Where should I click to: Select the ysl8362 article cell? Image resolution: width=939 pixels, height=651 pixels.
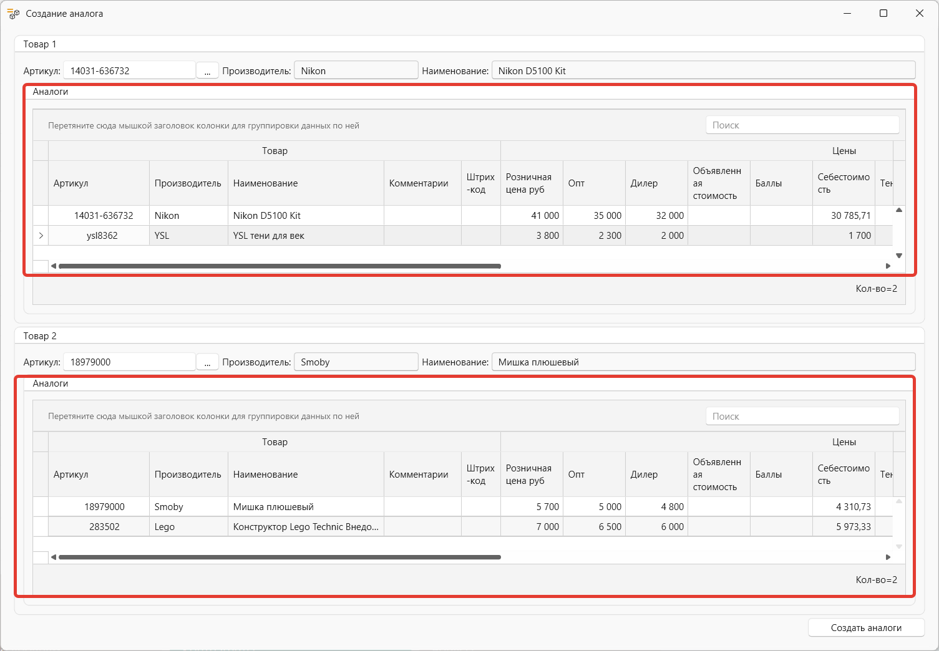click(x=99, y=235)
